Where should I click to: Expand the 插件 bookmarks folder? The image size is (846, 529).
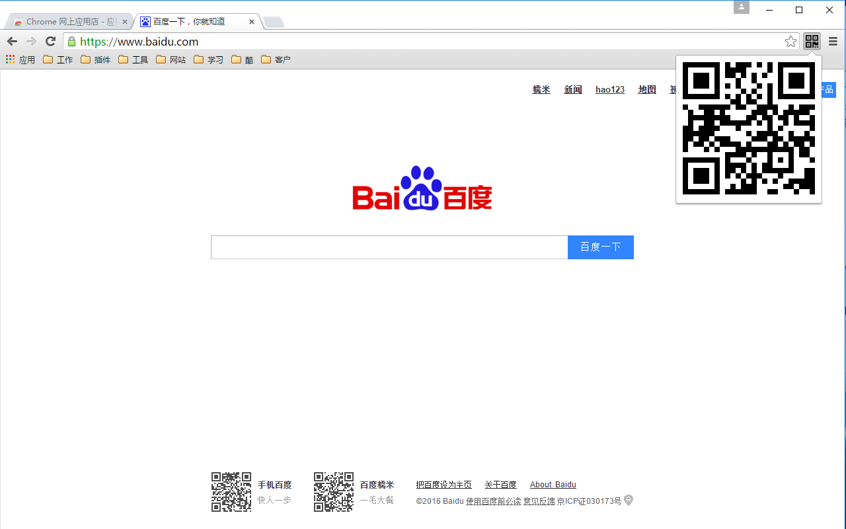(96, 60)
